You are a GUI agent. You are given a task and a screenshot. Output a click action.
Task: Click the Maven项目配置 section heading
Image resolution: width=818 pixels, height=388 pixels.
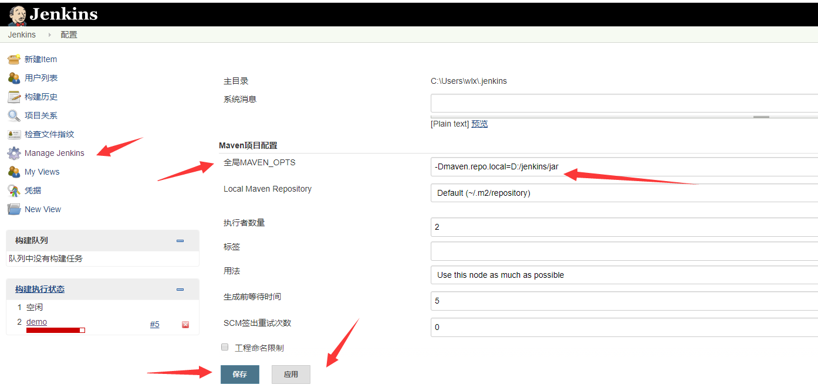(248, 145)
